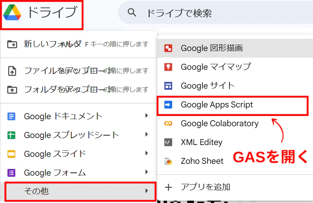The image size is (313, 203).
Task: Select Google Colaboratory in the submenu
Action: click(235, 123)
